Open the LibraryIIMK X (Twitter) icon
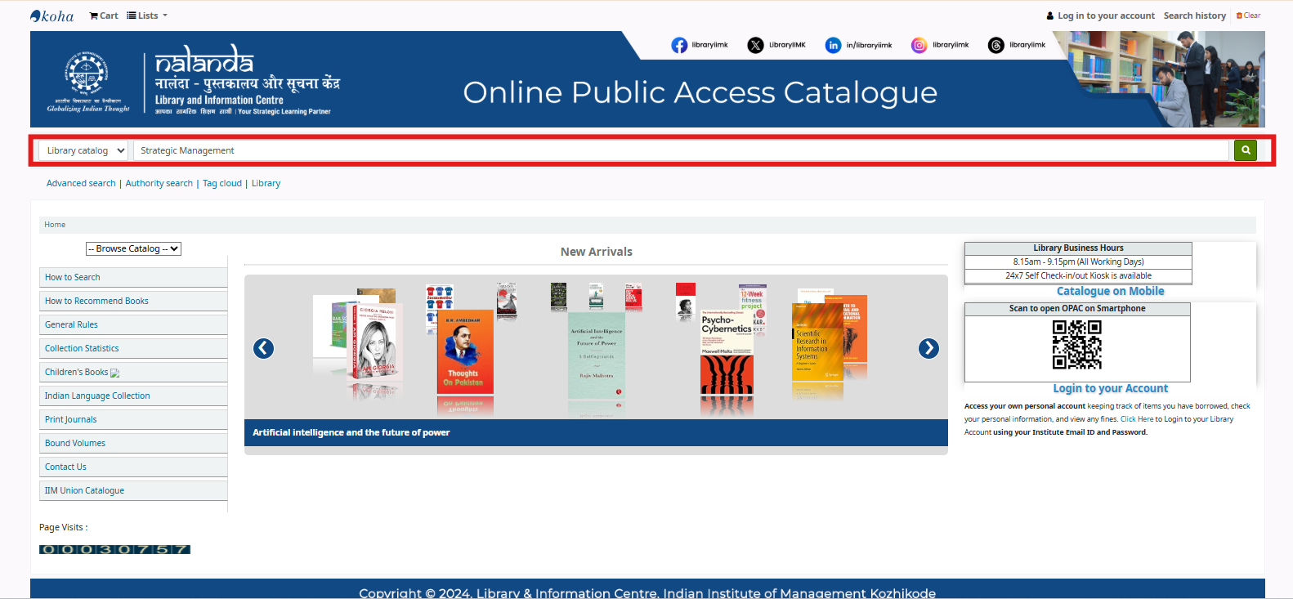The width and height of the screenshot is (1293, 599). 755,45
